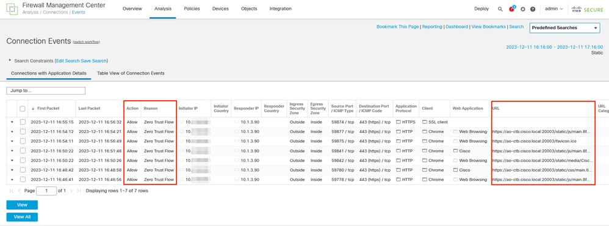Click the Cisco SECURE logo
The image size is (609, 226).
coord(587,9)
